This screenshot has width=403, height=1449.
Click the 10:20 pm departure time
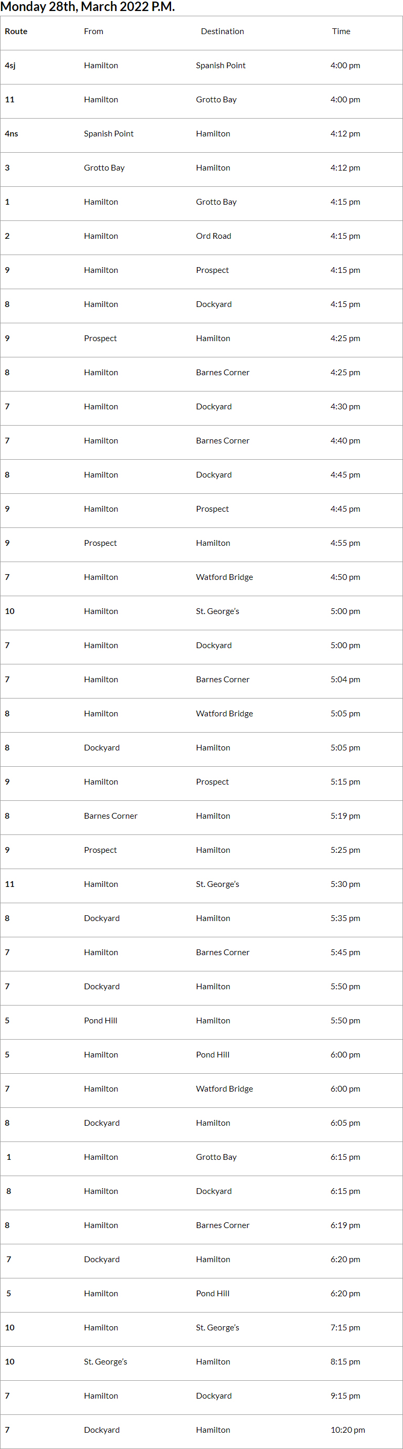pos(347,1430)
